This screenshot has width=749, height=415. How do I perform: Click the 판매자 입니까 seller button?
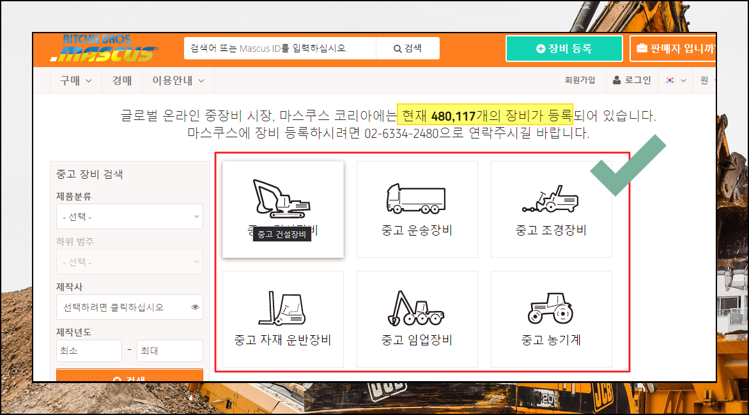pyautogui.click(x=674, y=49)
